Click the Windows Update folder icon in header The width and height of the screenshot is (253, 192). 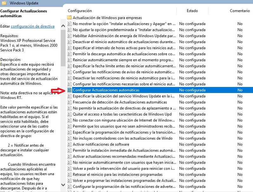tap(4, 3)
